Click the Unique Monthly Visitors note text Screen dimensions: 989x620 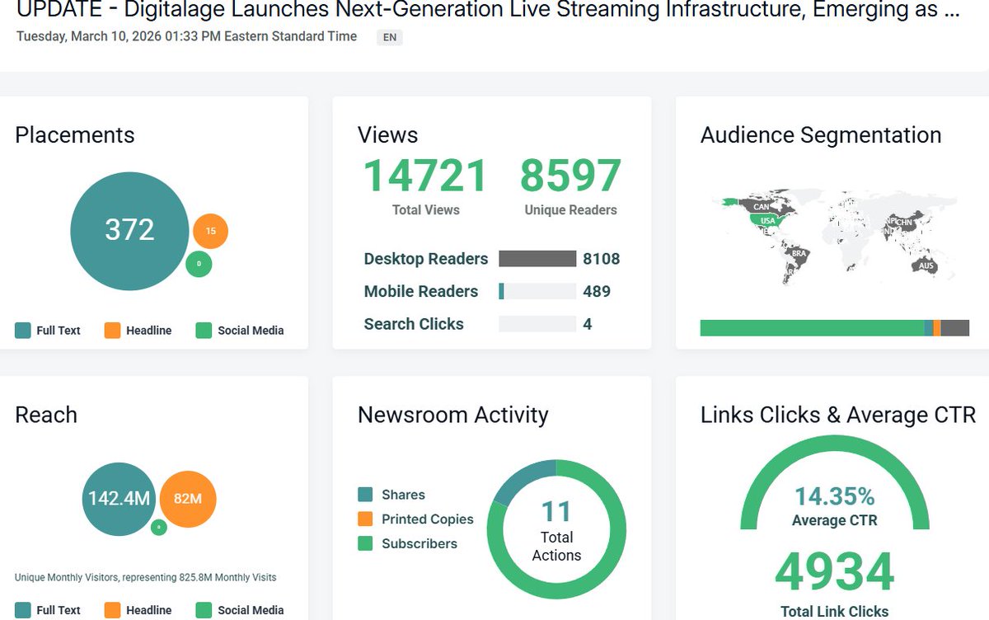[146, 578]
